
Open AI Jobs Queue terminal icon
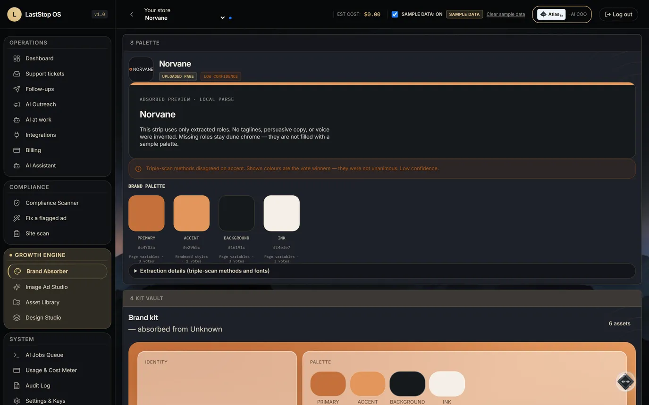tap(17, 355)
